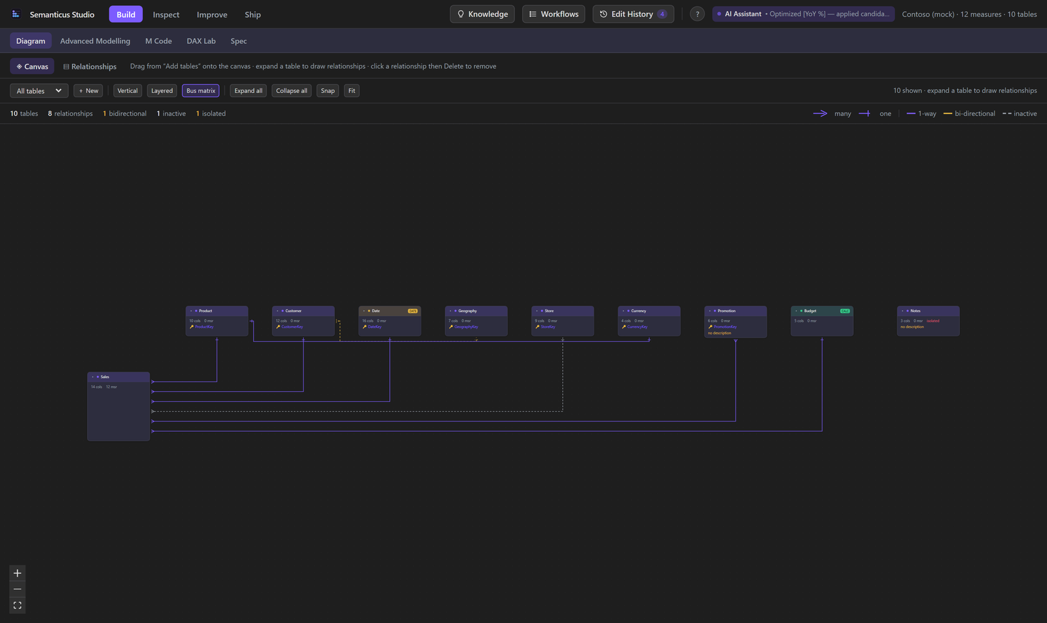Open Edit History
This screenshot has height=623, width=1047.
coord(633,14)
